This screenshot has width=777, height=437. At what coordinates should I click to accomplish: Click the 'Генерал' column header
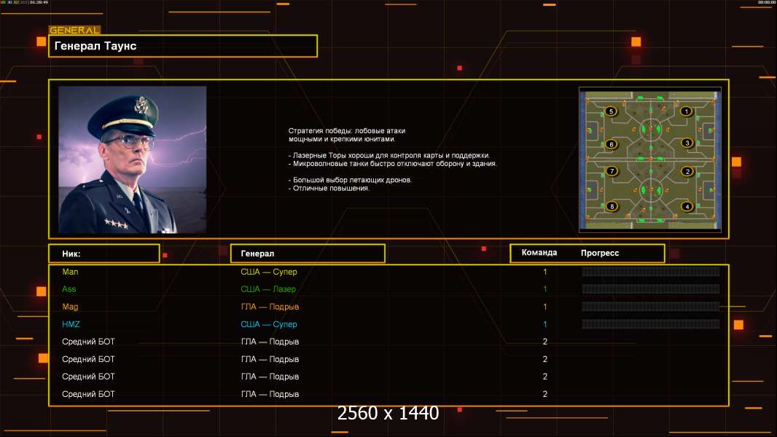pyautogui.click(x=308, y=253)
